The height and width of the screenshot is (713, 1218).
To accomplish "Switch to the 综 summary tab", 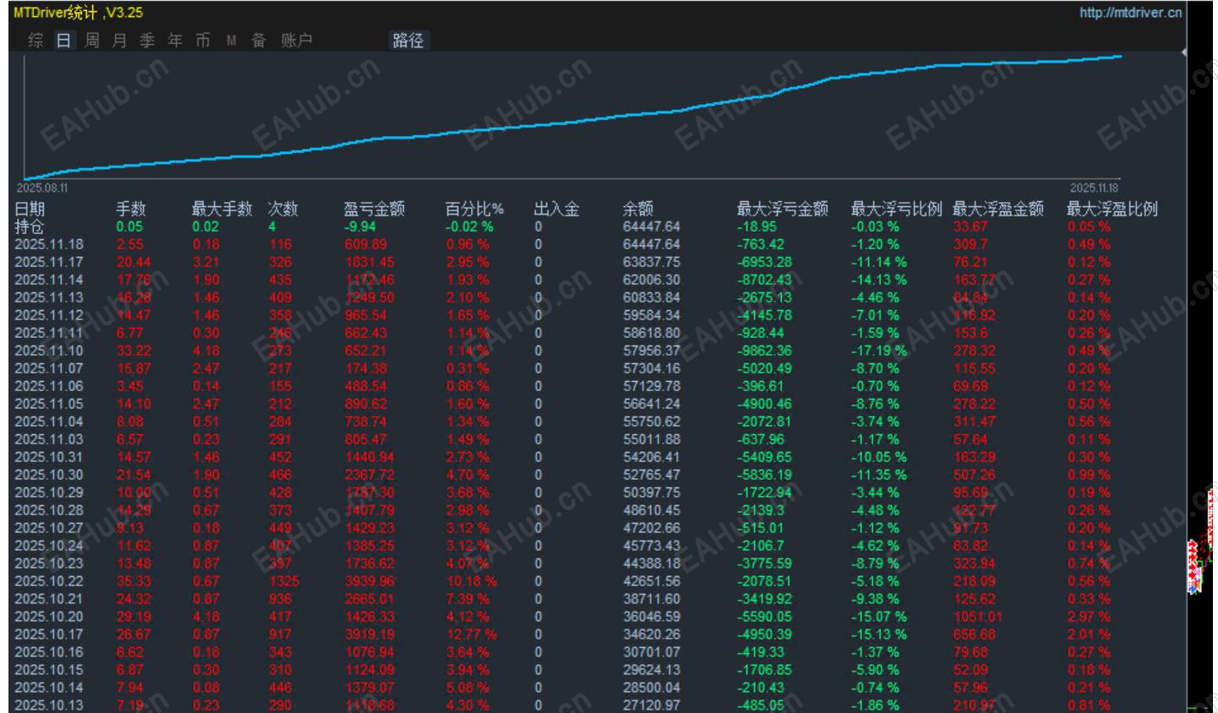I will pos(36,41).
